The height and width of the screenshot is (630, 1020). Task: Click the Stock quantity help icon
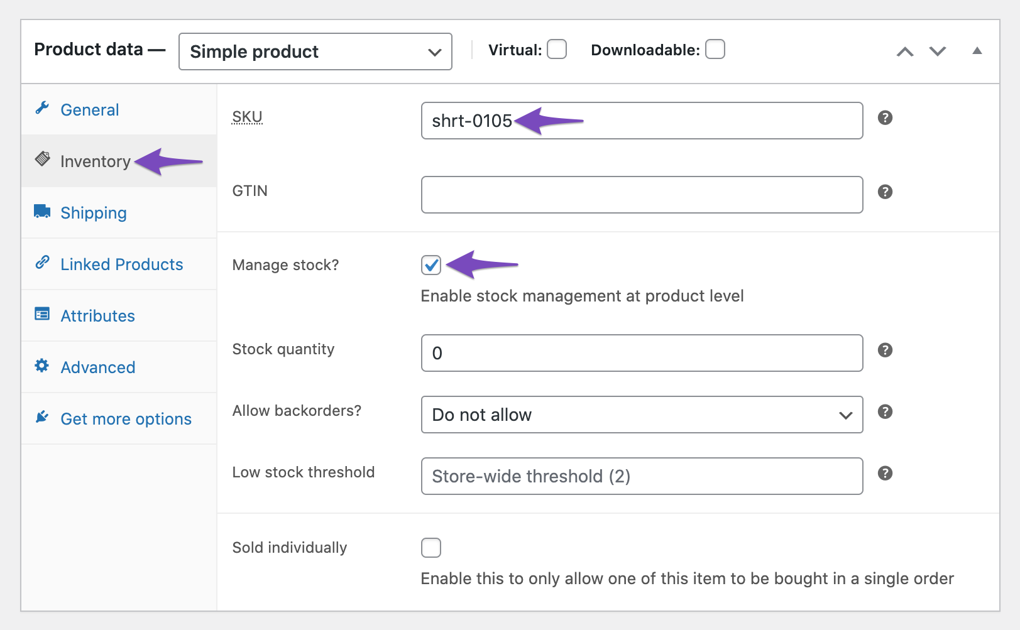(x=885, y=350)
